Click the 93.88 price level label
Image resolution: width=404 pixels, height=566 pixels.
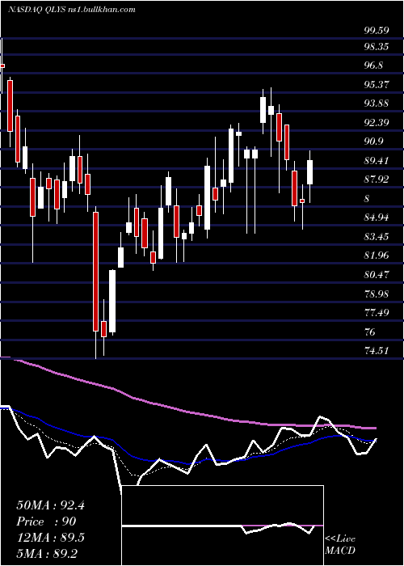click(377, 103)
